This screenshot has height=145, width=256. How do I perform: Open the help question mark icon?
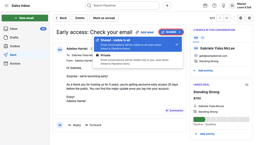(x=214, y=6)
